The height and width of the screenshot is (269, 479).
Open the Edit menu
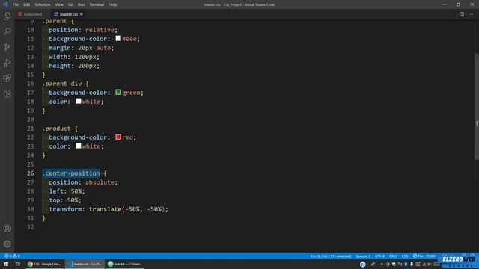point(27,4)
